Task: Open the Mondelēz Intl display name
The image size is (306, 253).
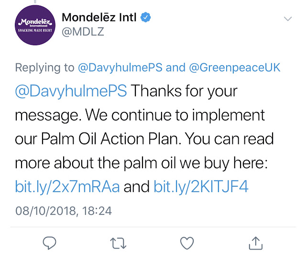Action: [x=99, y=17]
